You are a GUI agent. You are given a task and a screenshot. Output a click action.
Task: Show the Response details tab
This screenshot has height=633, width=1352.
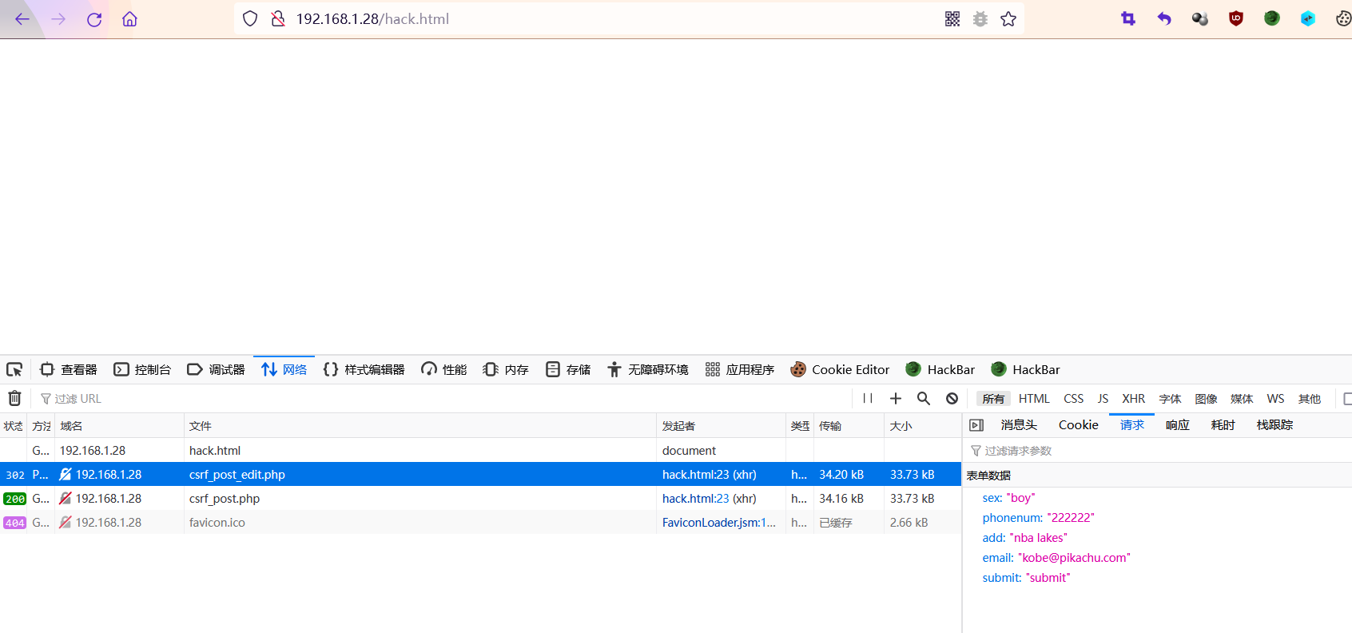point(1177,425)
